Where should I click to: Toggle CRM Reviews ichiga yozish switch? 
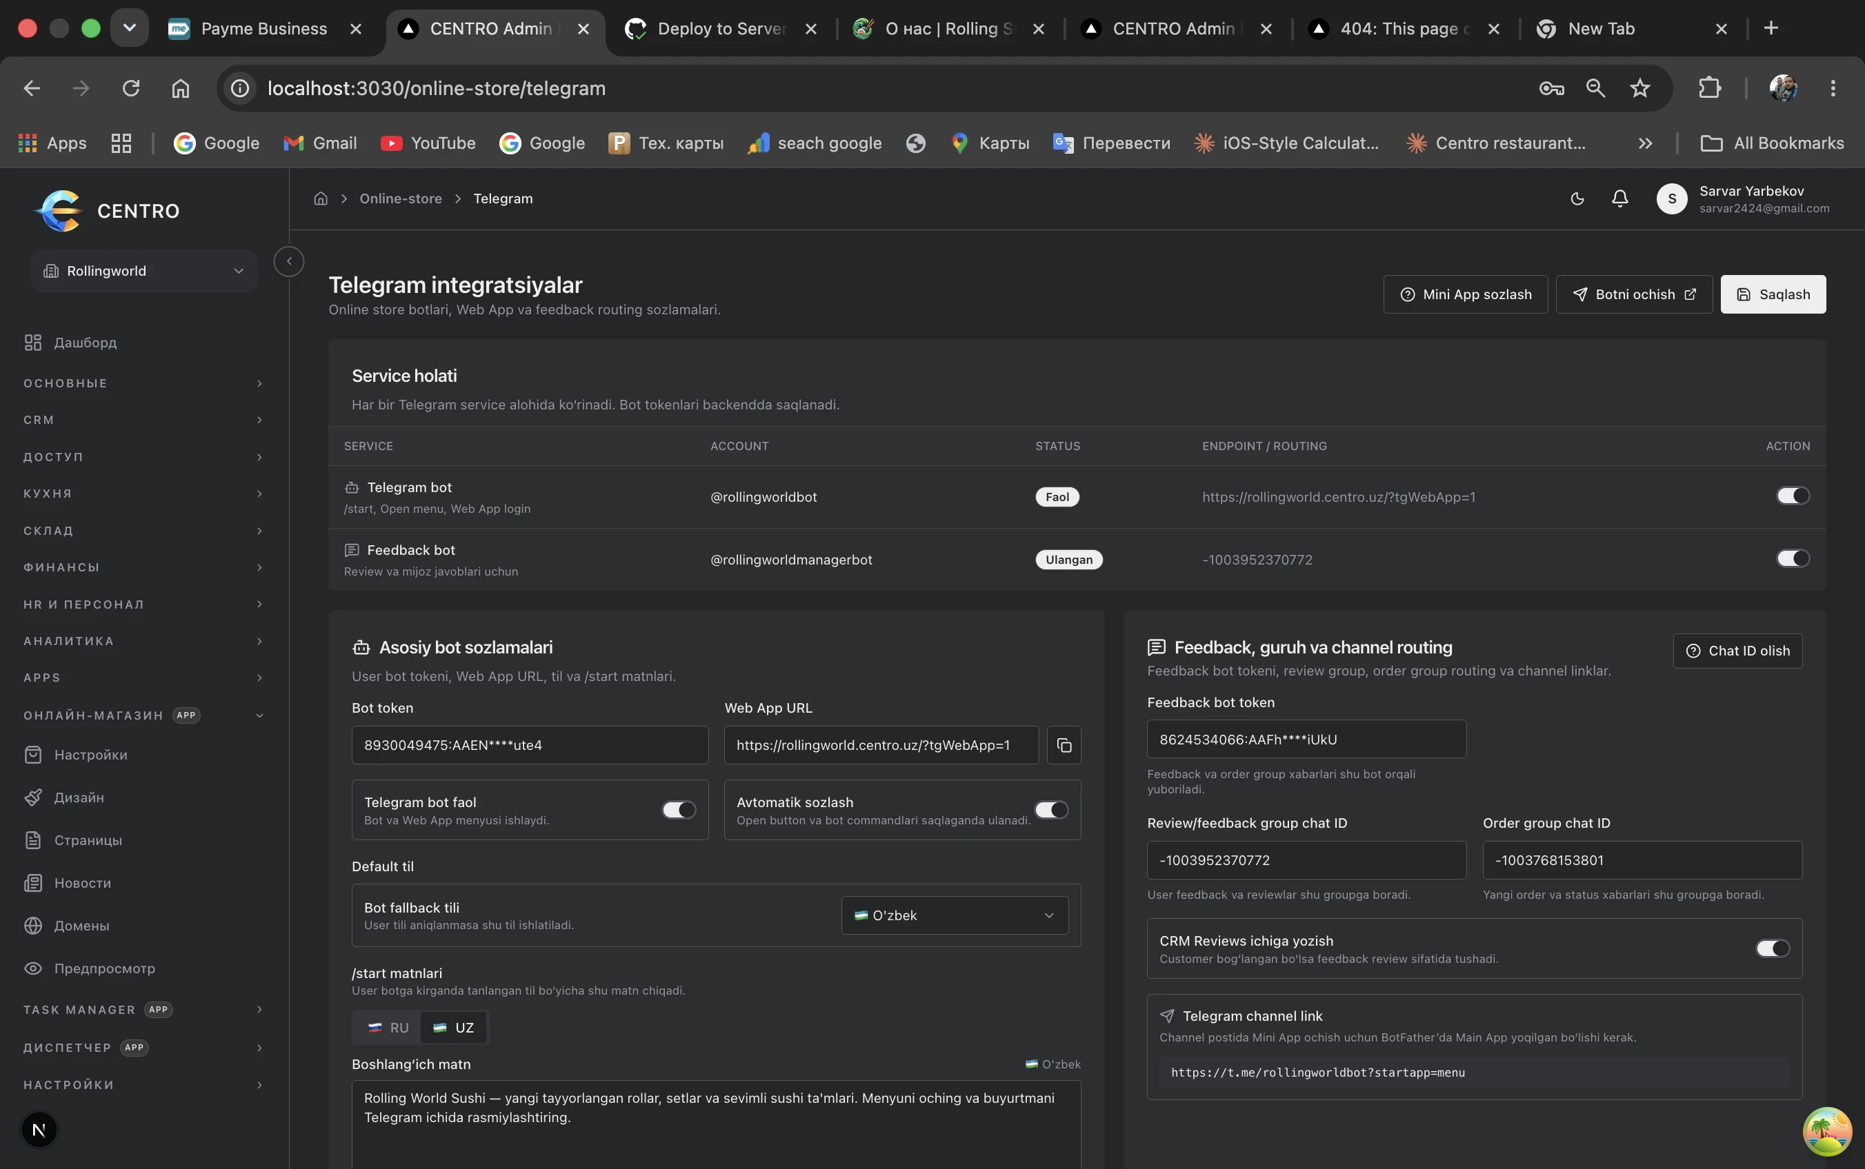point(1773,948)
